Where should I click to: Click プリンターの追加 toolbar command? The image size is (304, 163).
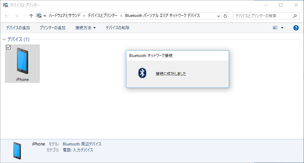[x=52, y=28]
